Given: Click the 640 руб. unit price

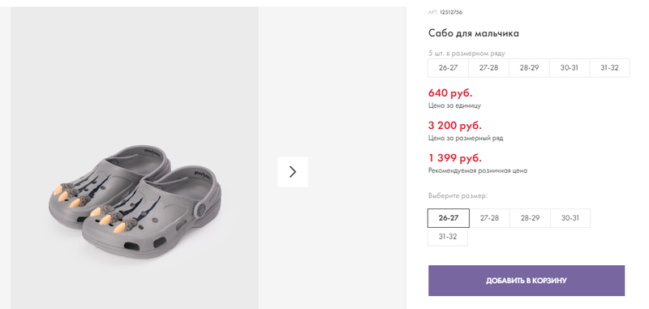Looking at the screenshot, I should (450, 93).
